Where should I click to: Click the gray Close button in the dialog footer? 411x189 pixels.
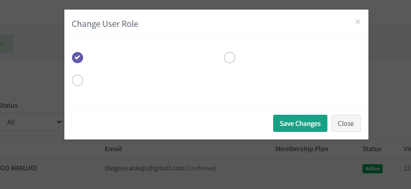click(346, 123)
